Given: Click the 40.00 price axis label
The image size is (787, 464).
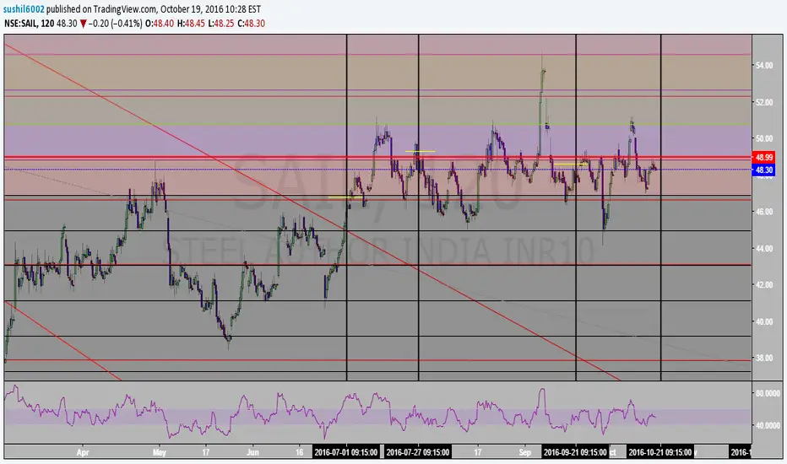Looking at the screenshot, I should coord(764,321).
